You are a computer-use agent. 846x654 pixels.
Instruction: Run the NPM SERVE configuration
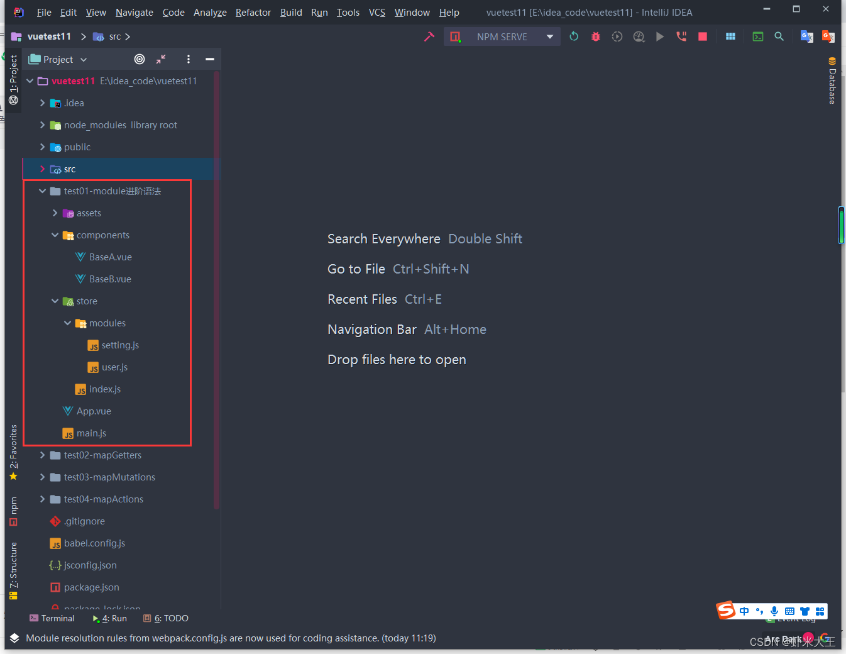pyautogui.click(x=659, y=36)
